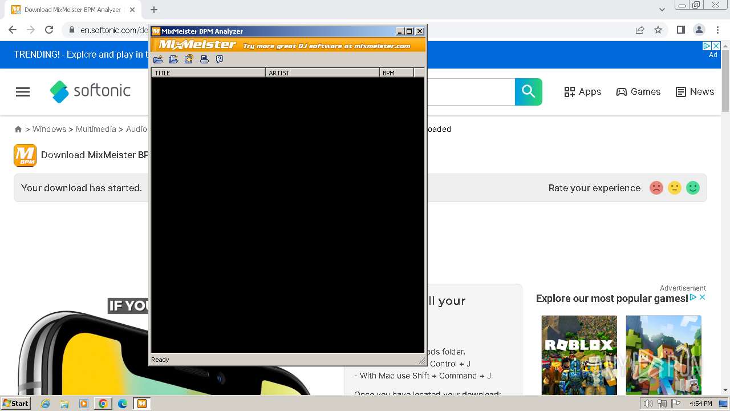Switch to MixMeister in taskbar
Viewport: 730px width, 411px height.
pos(142,404)
